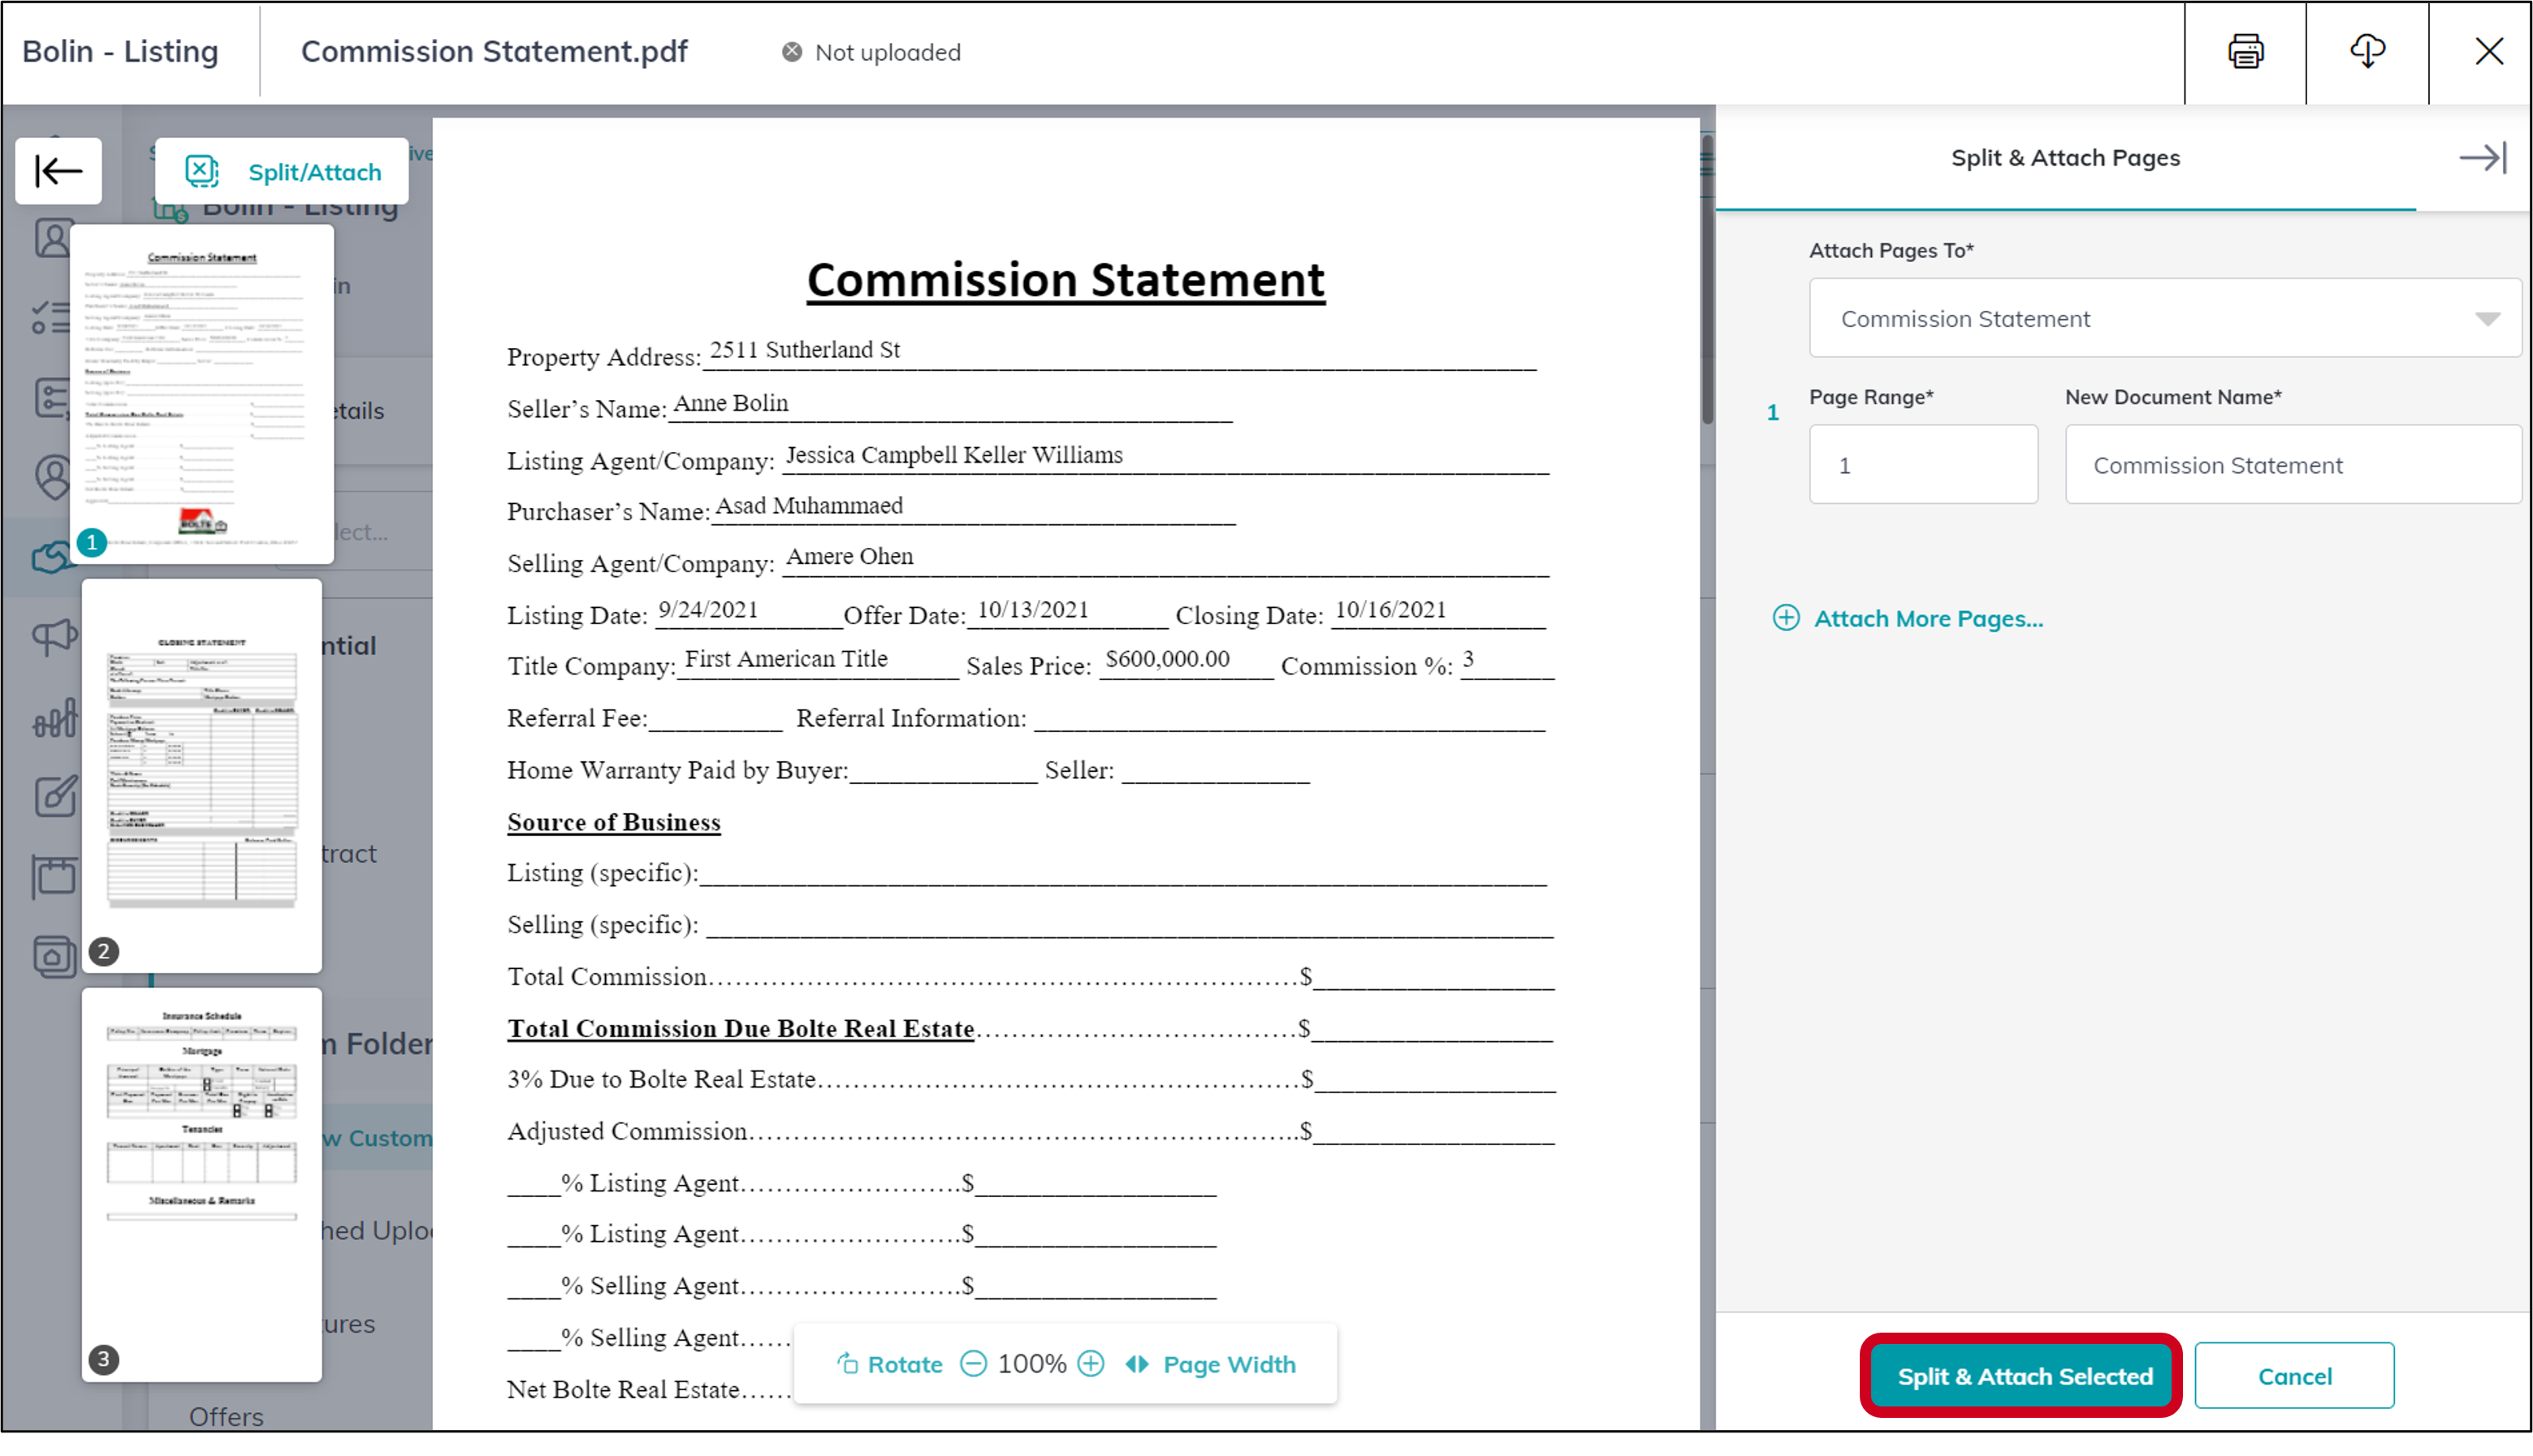Click the Not uploaded status indicator
Viewport: 2533px width, 1456px height.
[x=871, y=52]
